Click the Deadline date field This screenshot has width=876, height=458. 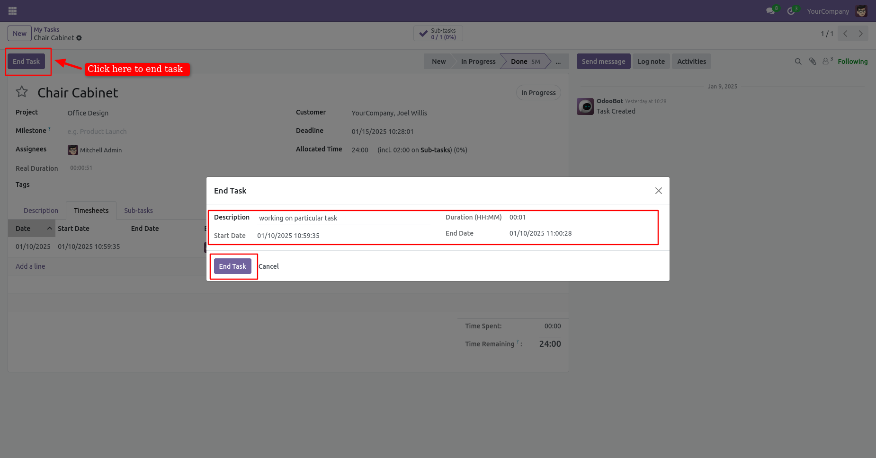(383, 132)
